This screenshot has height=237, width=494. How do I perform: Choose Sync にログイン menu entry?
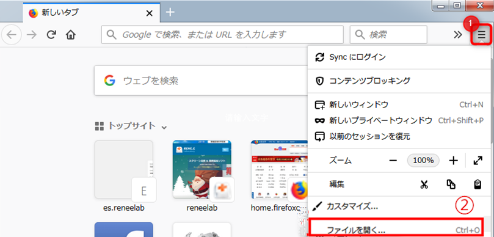(x=399, y=57)
